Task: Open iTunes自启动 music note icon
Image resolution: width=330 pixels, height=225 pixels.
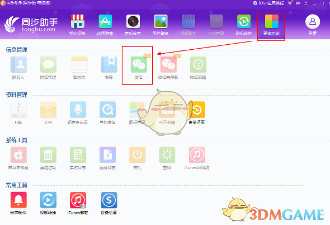Action: [x=196, y=154]
